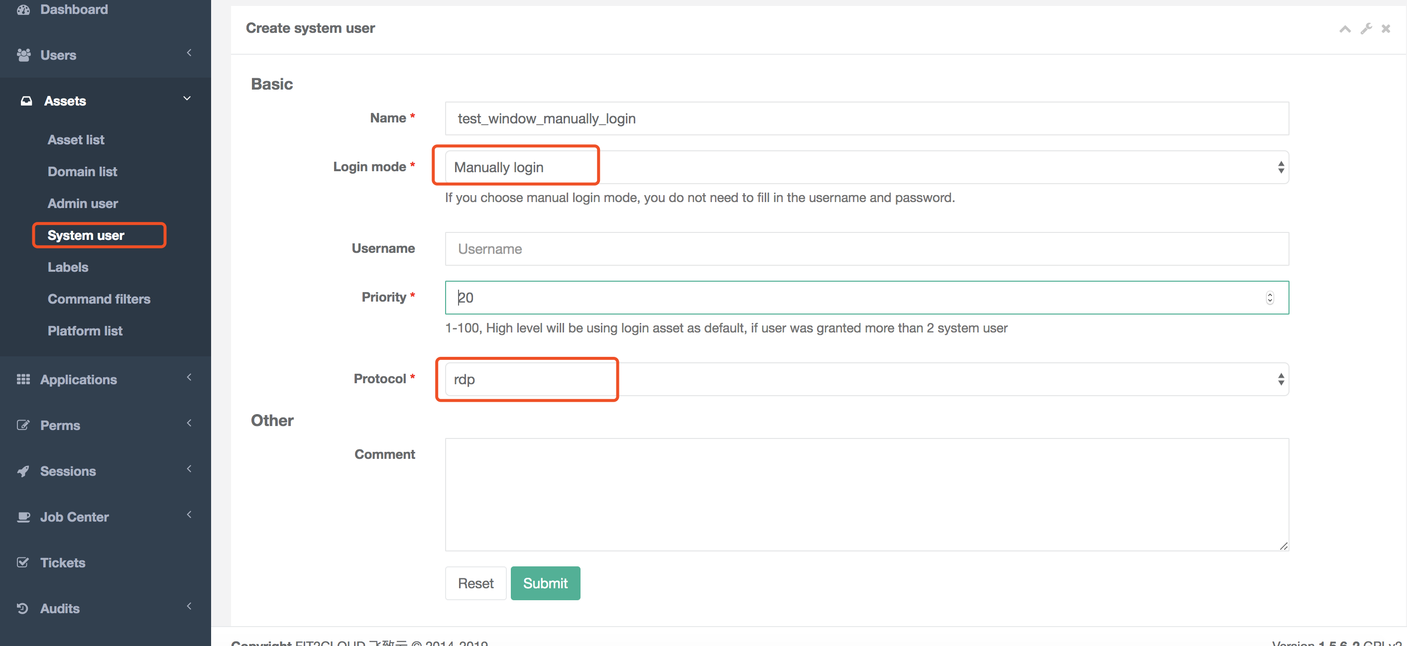Viewport: 1407px width, 646px height.
Task: Open the Command filters page
Action: [x=99, y=299]
